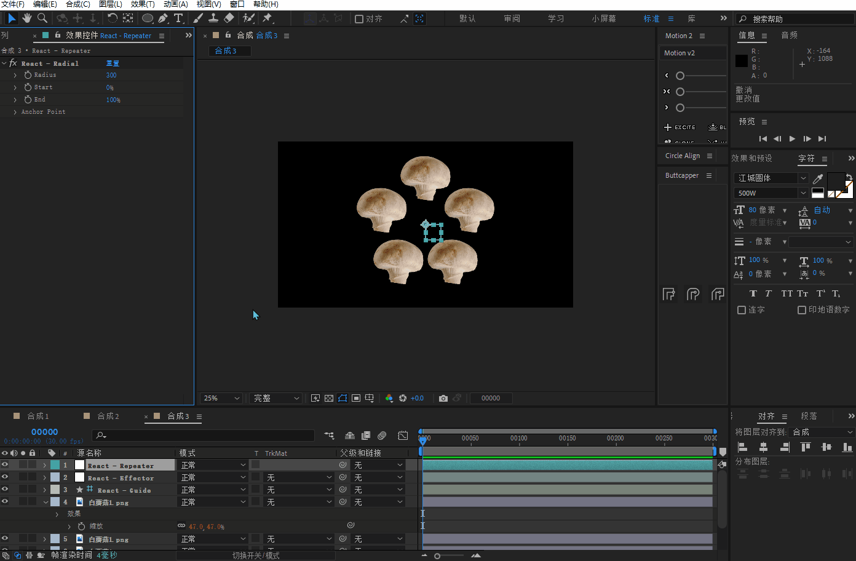Expand the Anchor Point property

pyautogui.click(x=15, y=112)
